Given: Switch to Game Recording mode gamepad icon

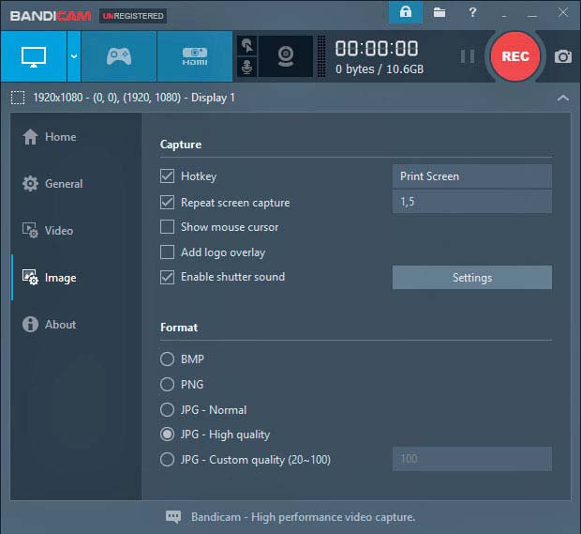Looking at the screenshot, I should click(119, 56).
